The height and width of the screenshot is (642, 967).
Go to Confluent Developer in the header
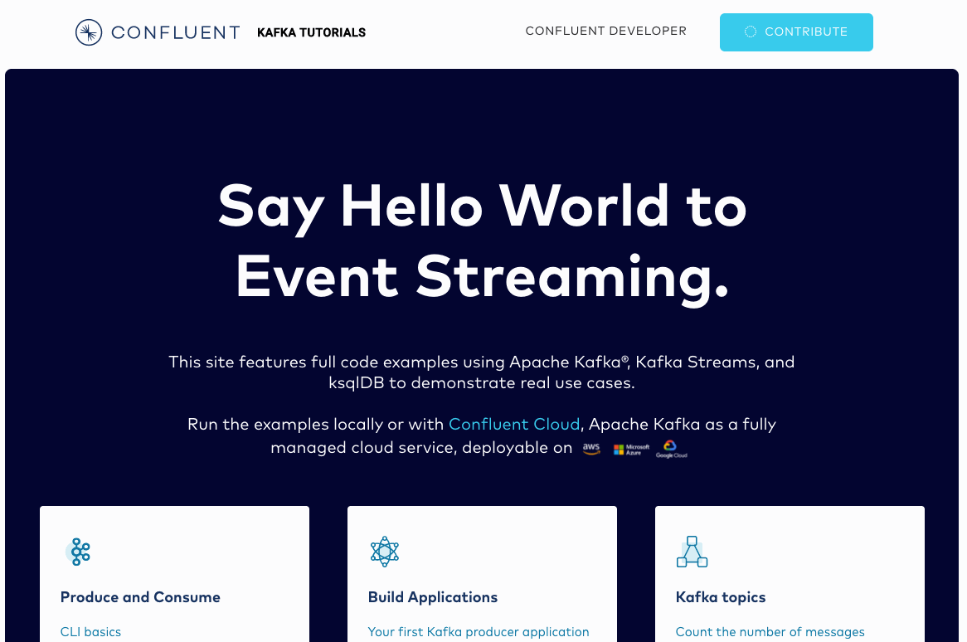point(605,31)
